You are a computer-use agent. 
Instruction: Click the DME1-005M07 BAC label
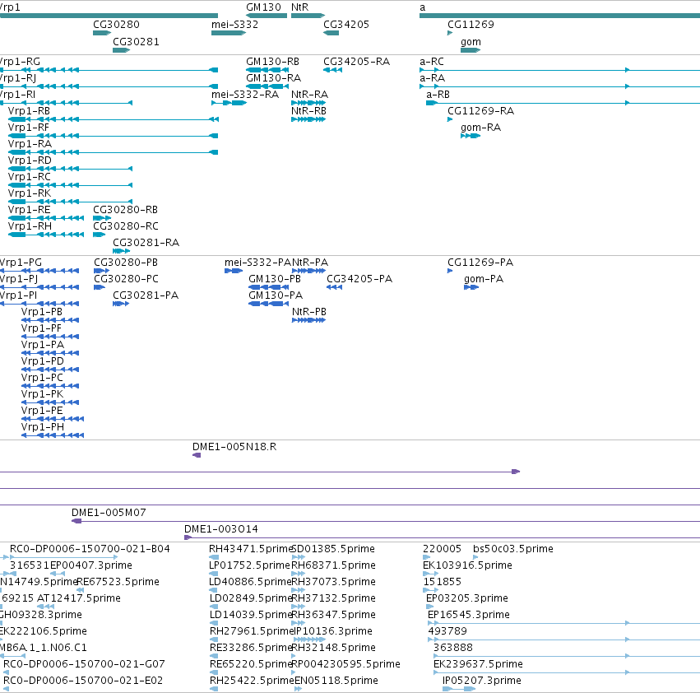coord(109,513)
